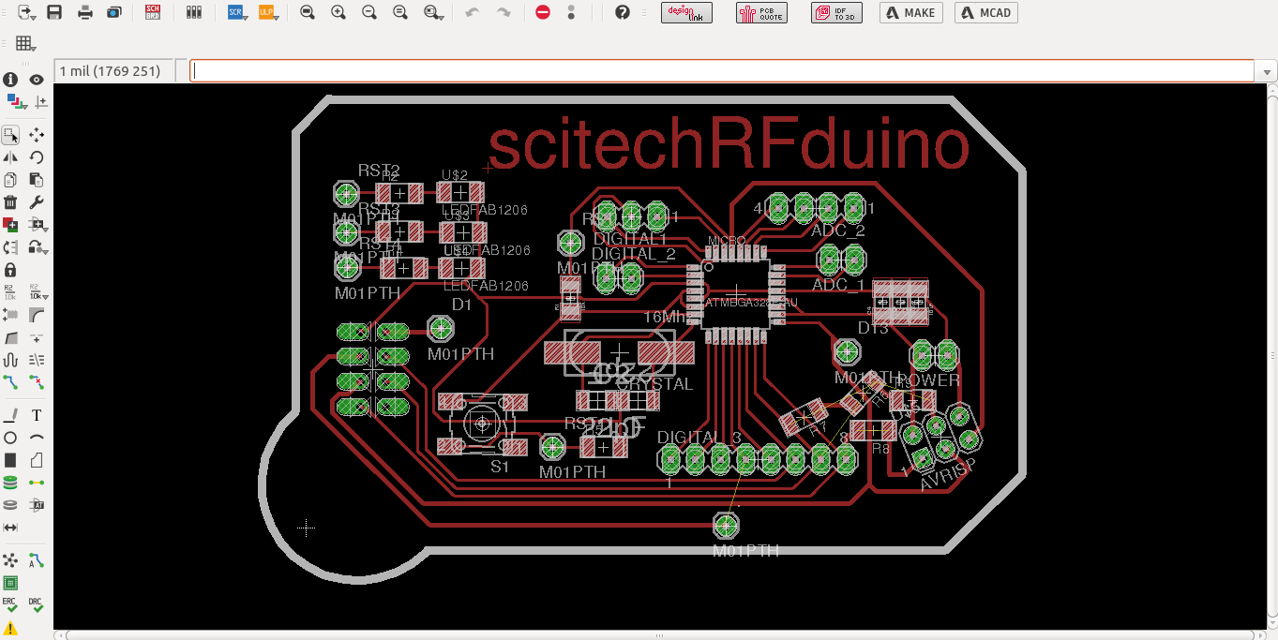Viewport: 1278px width, 640px height.
Task: Select the Move tool
Action: (37, 135)
